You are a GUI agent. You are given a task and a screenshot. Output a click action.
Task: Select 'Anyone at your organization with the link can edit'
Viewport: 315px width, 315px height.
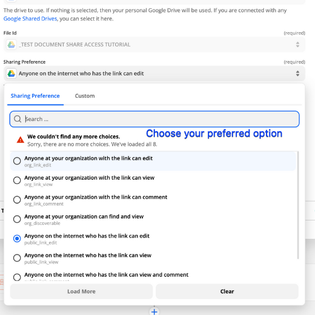153,161
